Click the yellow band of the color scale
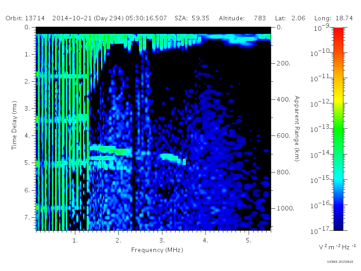The image size is (361, 271). tap(338, 98)
